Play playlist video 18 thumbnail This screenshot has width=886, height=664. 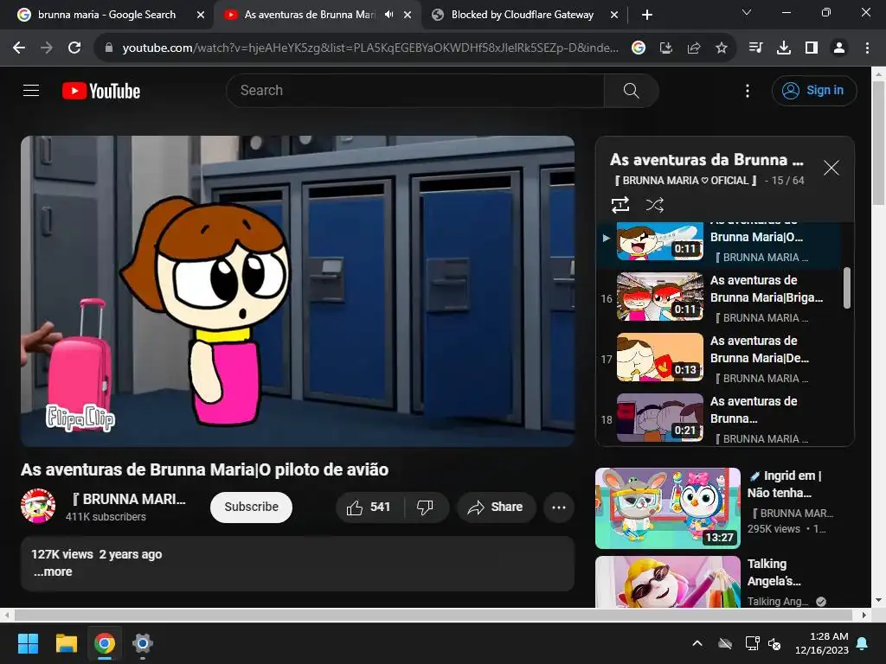[x=660, y=418]
